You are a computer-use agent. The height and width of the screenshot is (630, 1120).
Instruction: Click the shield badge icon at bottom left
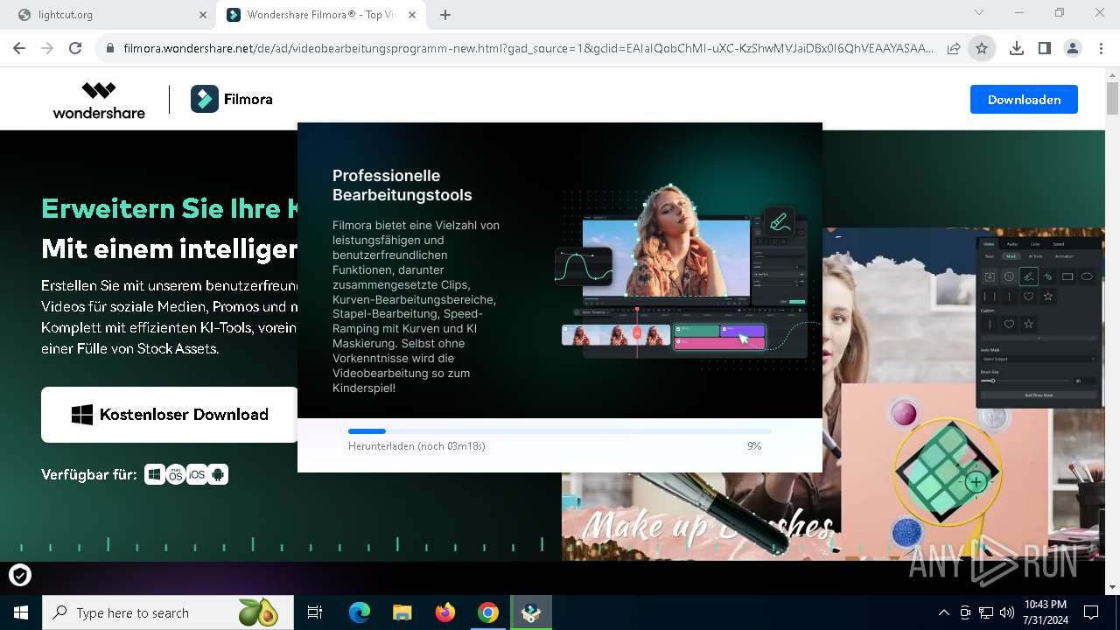click(x=20, y=575)
